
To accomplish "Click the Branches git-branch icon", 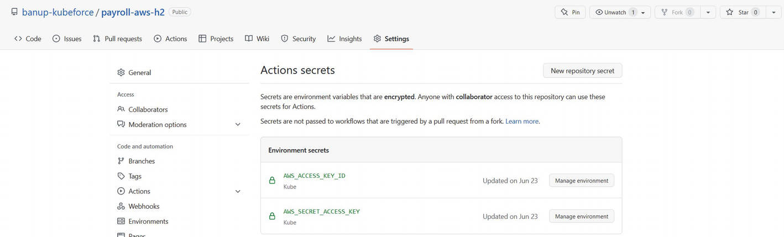I will (x=121, y=161).
